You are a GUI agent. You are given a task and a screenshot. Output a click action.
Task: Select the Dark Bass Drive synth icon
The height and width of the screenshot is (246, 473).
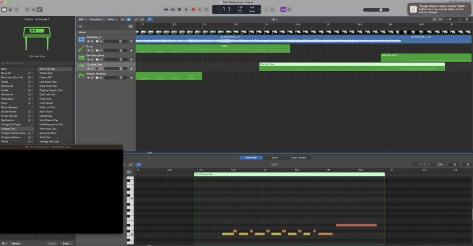click(81, 57)
